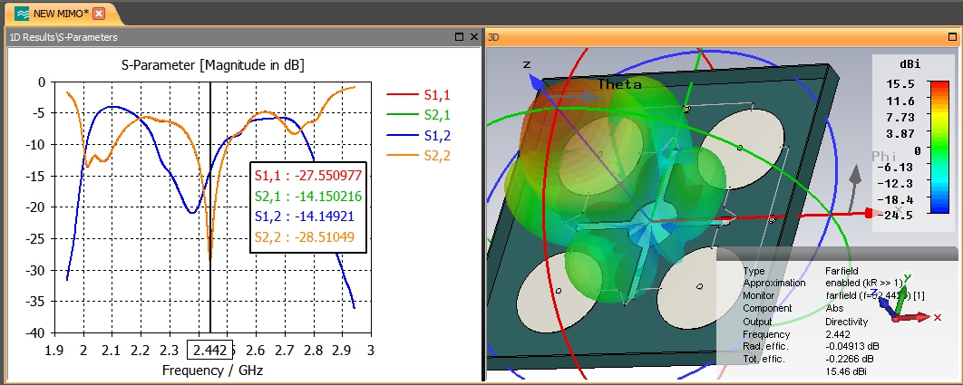
Task: Click the Approximation enabled (kR >> 1) entry
Action: tap(863, 283)
